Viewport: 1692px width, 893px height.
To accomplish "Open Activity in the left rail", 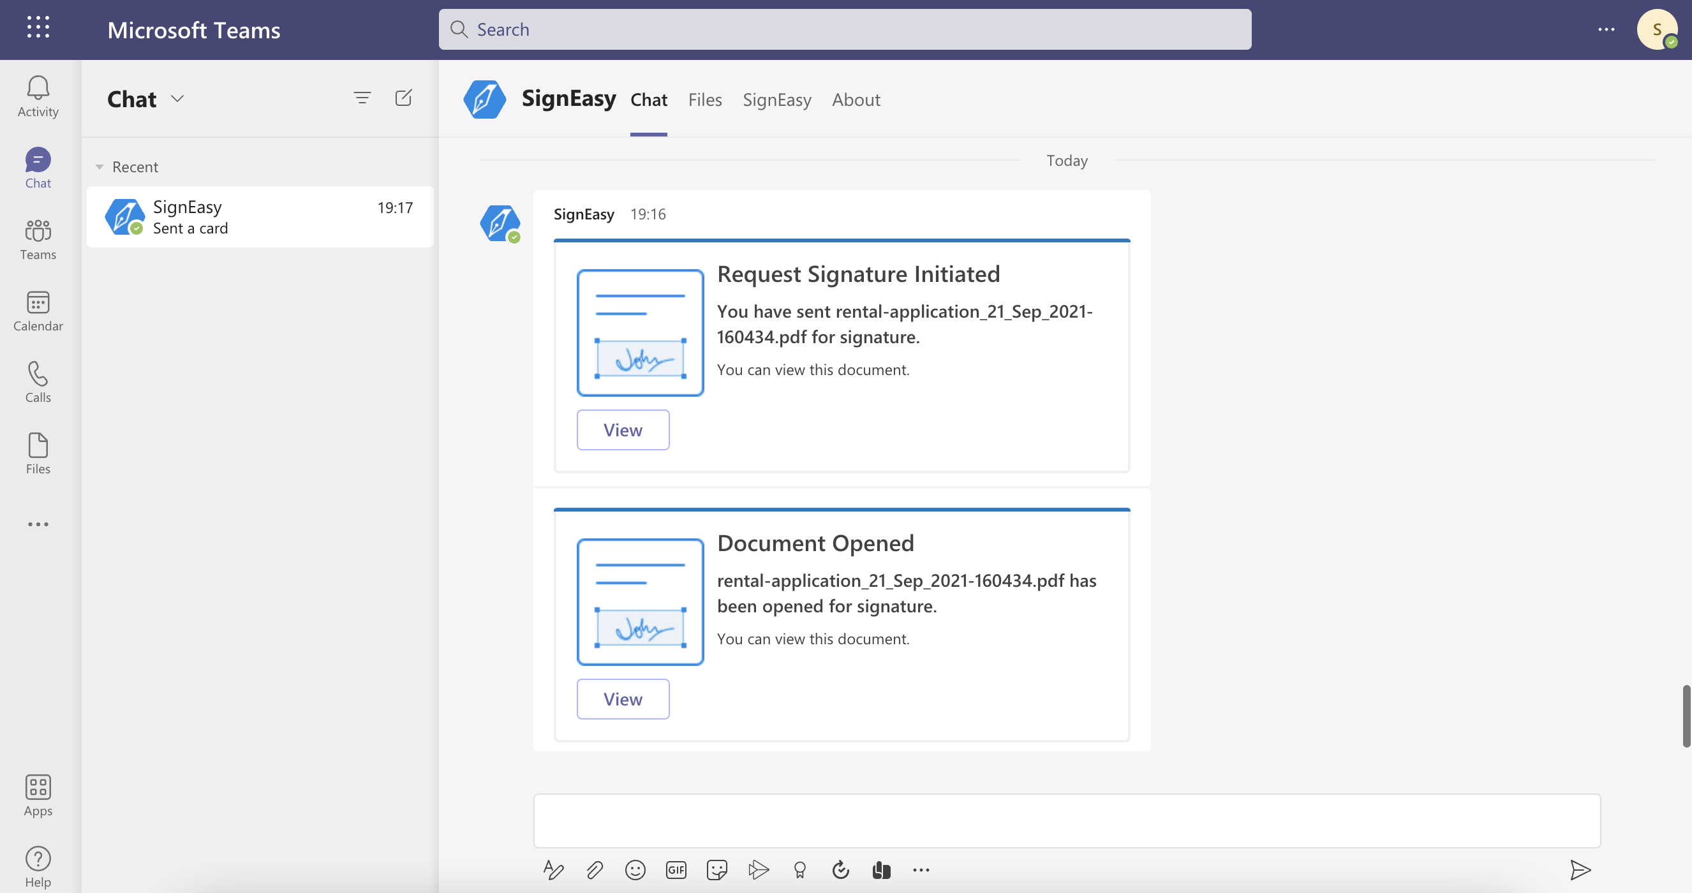I will click(38, 96).
